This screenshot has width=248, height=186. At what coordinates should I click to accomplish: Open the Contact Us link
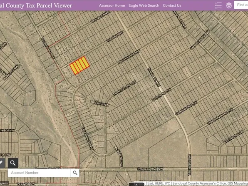172,5
